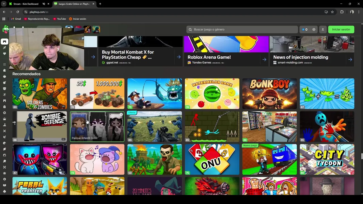363x204 pixels.
Task: Open the singing cats game
Action: click(x=97, y=160)
